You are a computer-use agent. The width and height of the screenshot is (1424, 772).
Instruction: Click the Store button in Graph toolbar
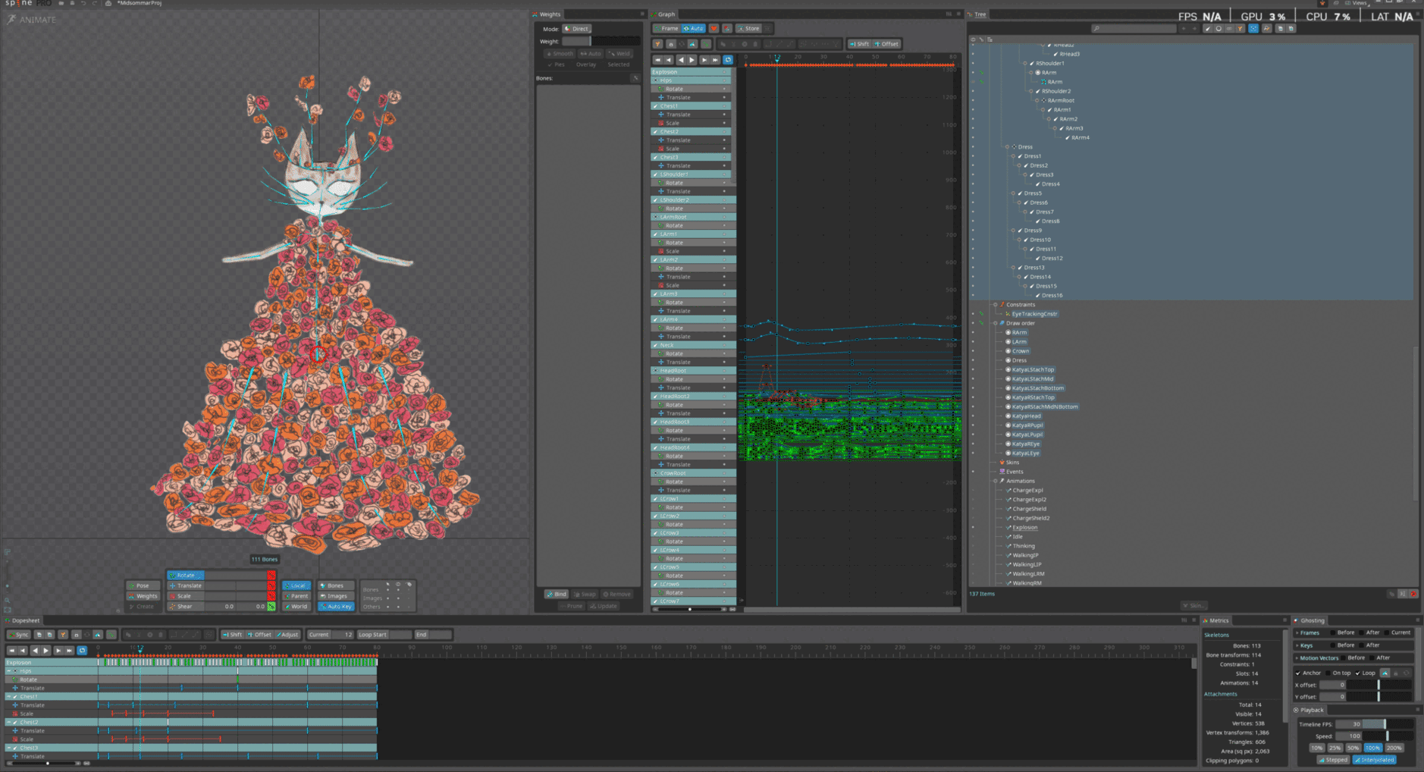749,29
